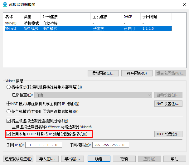Click the 还原默认设置 button
The height and width of the screenshot is (165, 189).
pos(18,159)
